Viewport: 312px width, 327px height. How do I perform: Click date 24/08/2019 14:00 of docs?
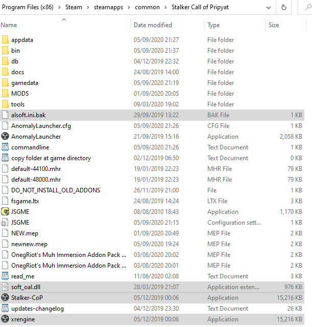click(156, 72)
